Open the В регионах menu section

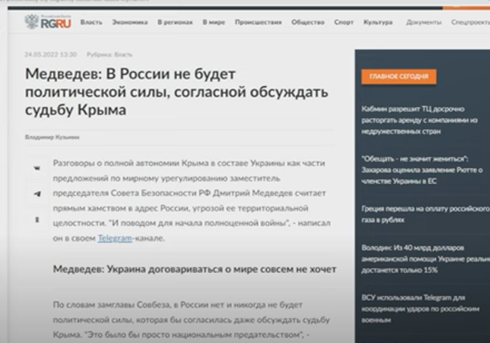point(175,22)
